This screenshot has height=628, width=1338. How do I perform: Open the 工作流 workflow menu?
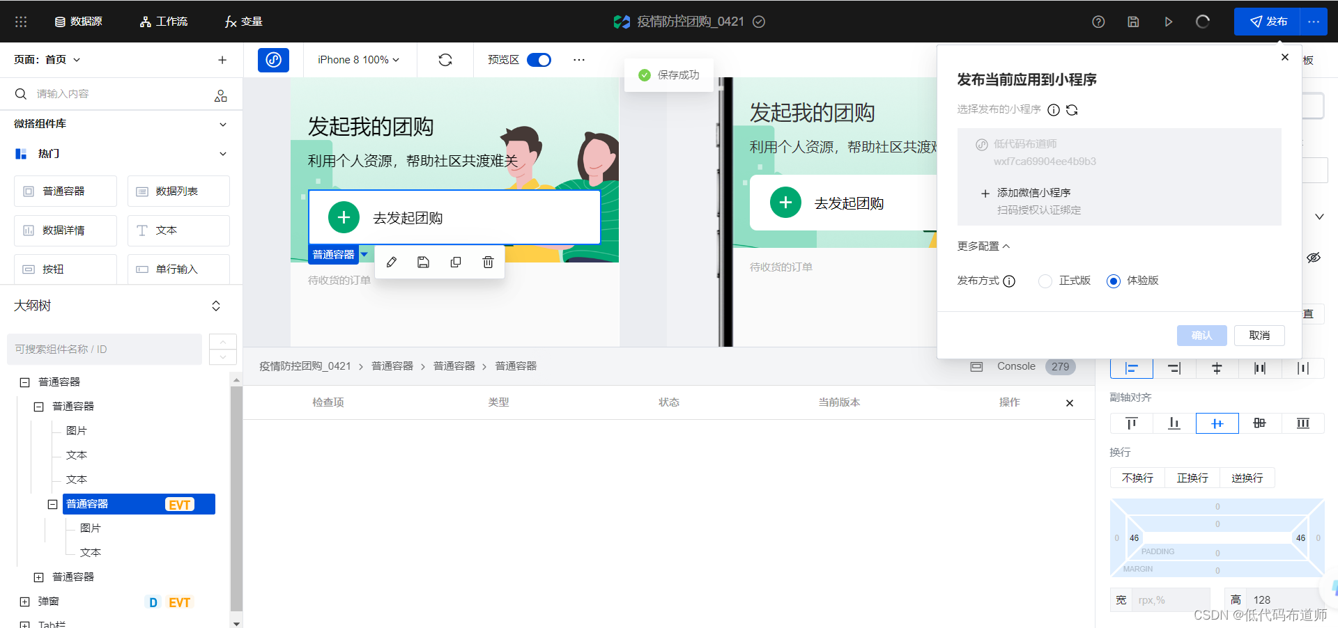[x=164, y=22]
